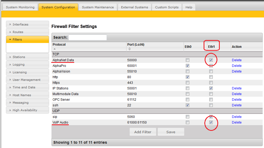Viewport: 264px width, 148px height.
Task: Click into the Search input field
Action: (x=88, y=37)
